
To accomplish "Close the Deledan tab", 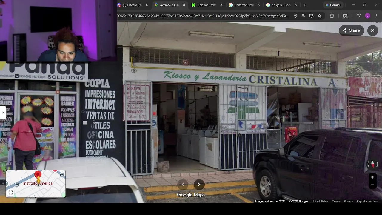I will (221, 5).
